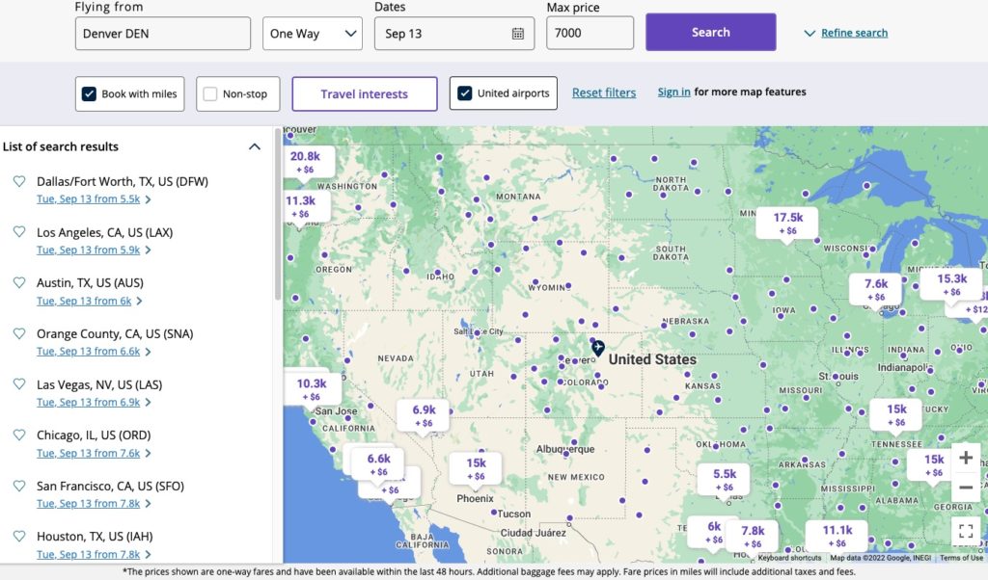Expand the Refine search options
988x580 pixels.
[845, 32]
